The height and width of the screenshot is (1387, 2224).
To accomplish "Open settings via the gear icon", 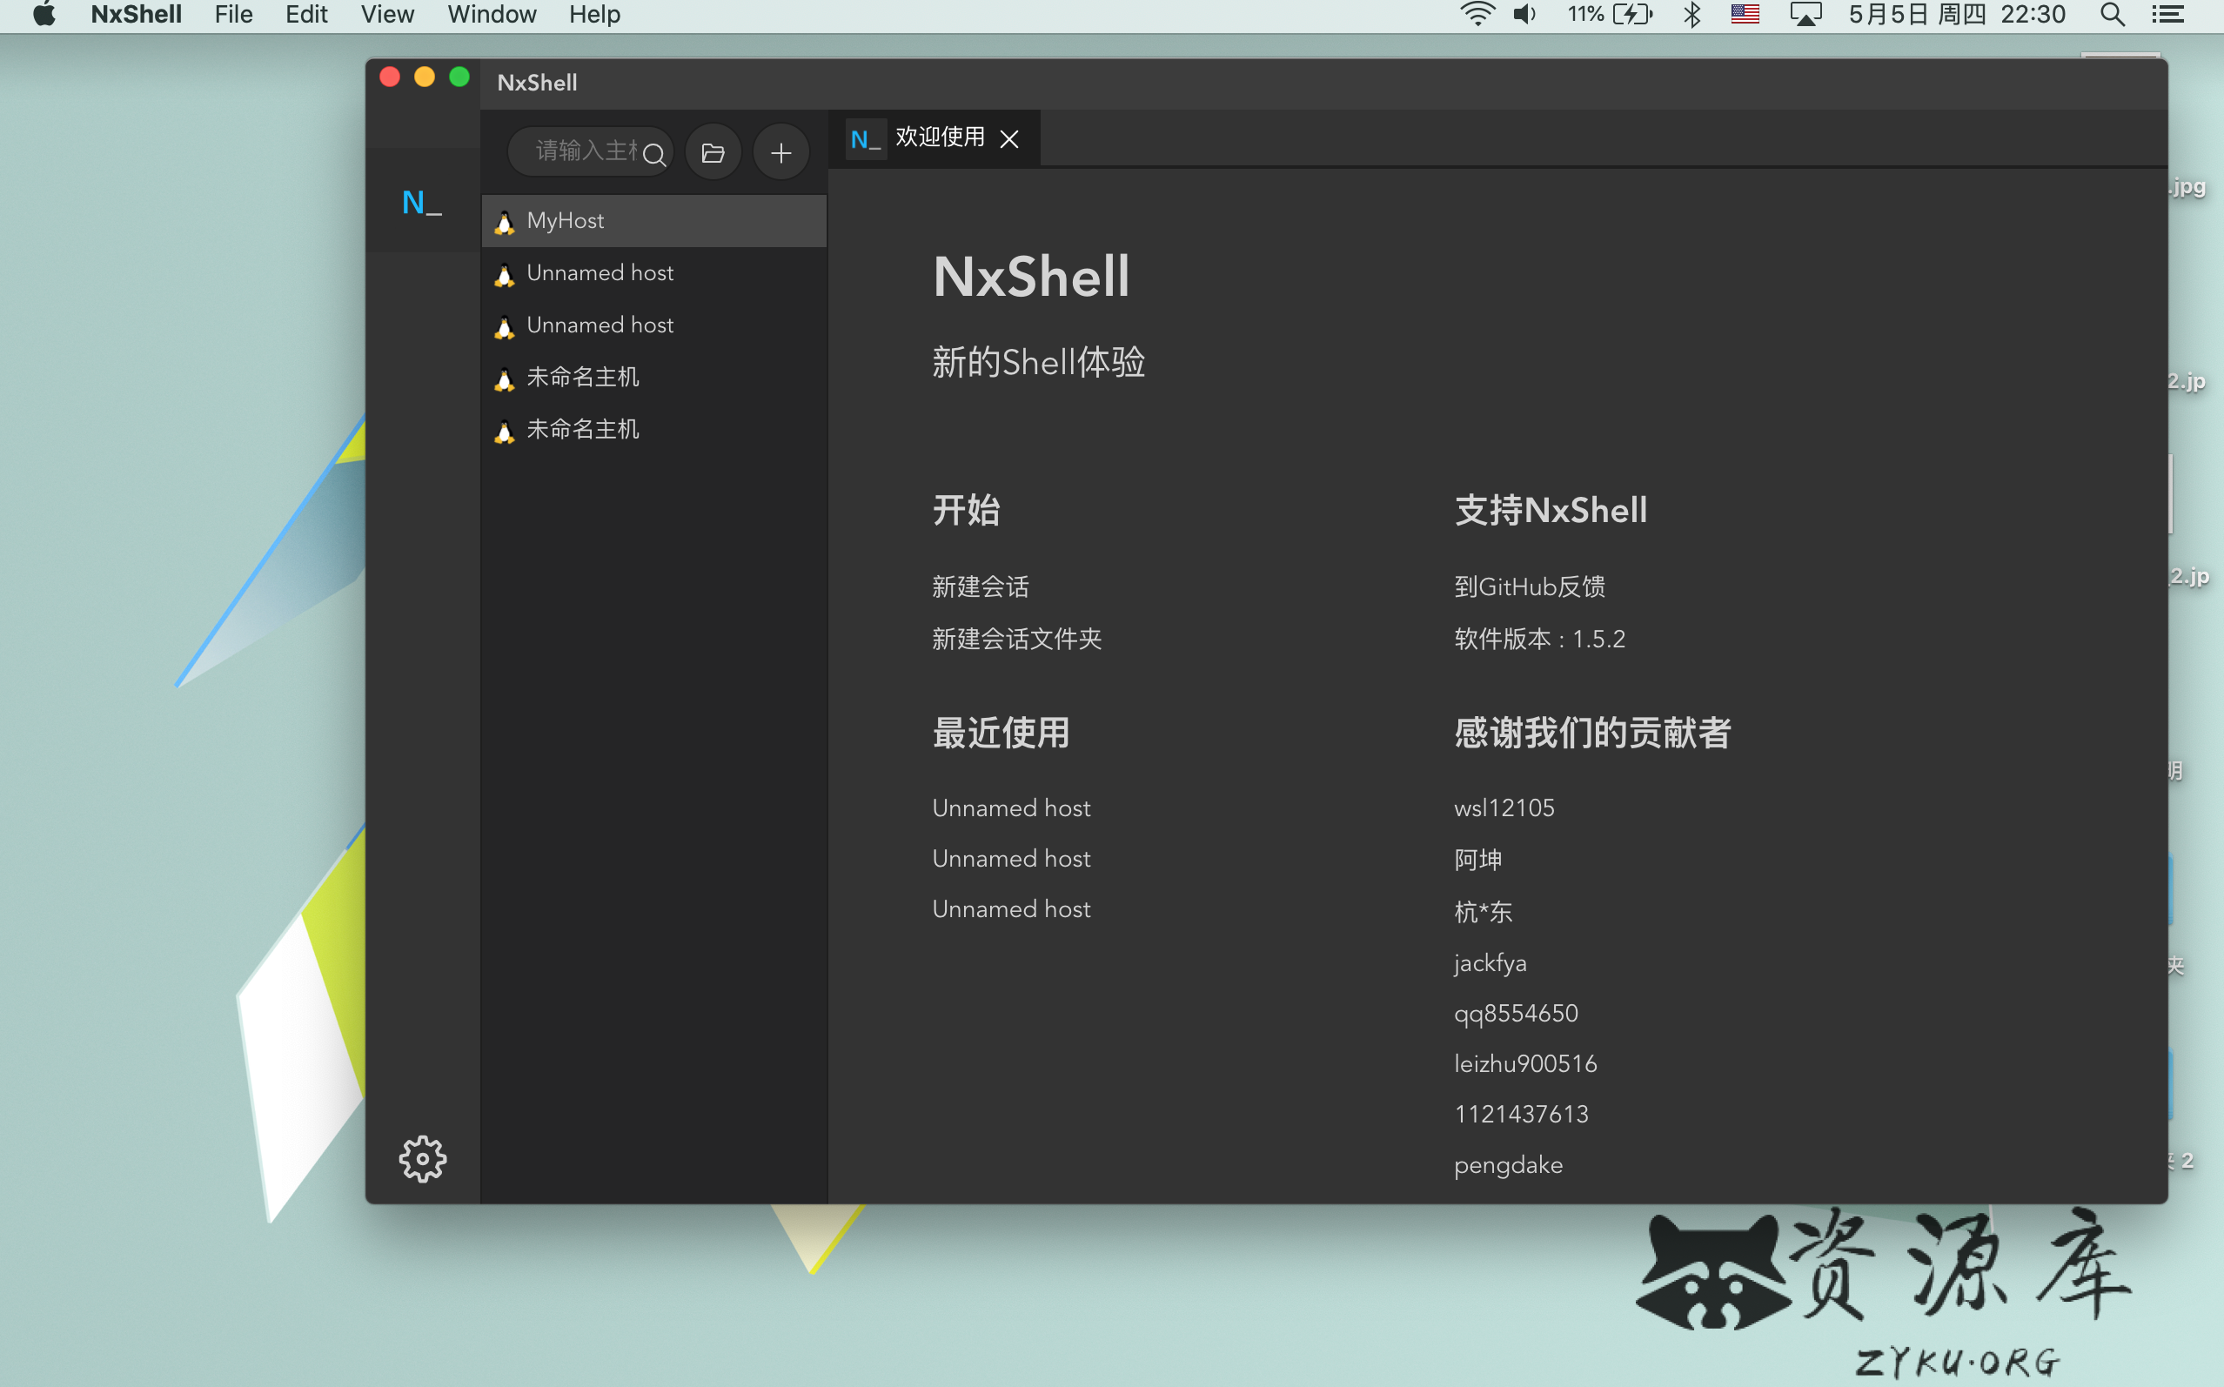I will pos(423,1160).
